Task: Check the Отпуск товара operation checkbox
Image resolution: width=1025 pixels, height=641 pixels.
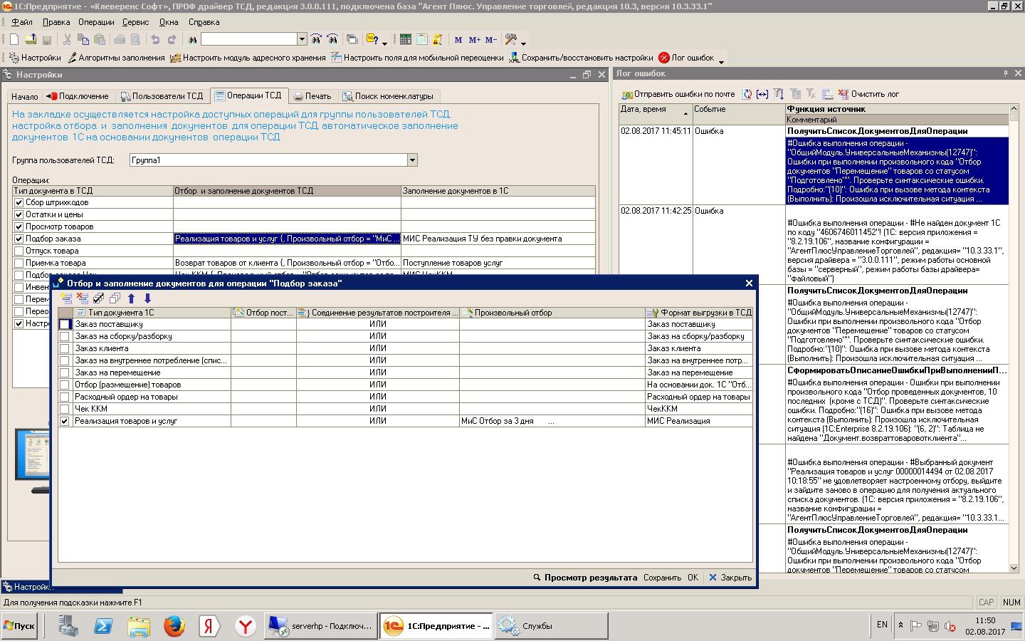Action: tap(19, 251)
